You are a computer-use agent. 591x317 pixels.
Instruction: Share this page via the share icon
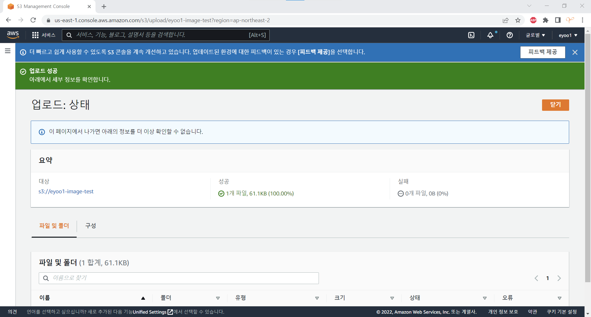point(505,20)
